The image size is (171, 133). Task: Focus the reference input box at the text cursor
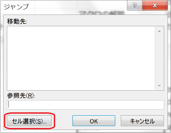pyautogui.click(x=9, y=104)
